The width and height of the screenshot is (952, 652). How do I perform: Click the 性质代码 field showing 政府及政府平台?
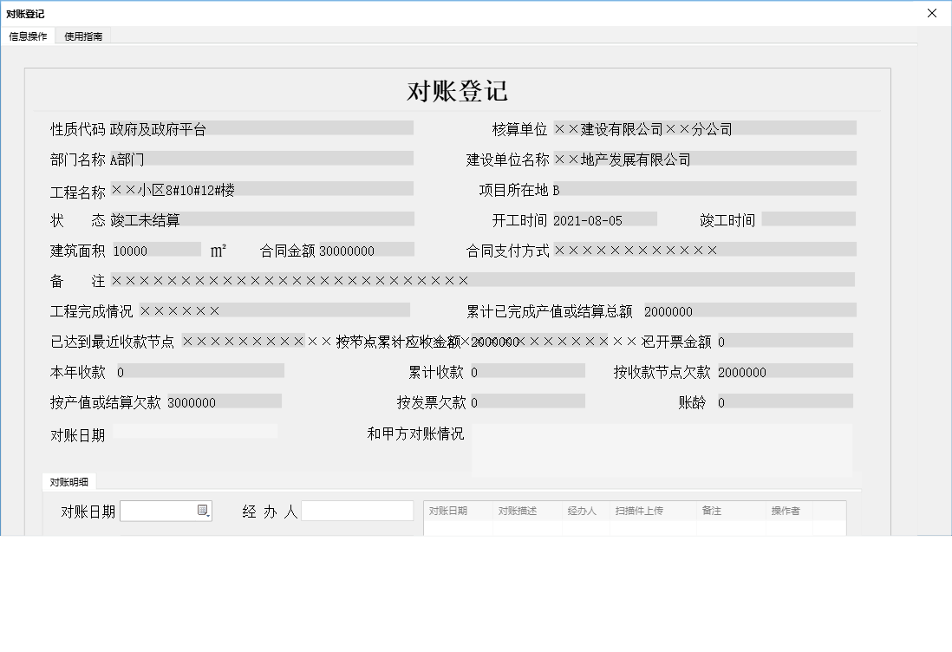260,127
